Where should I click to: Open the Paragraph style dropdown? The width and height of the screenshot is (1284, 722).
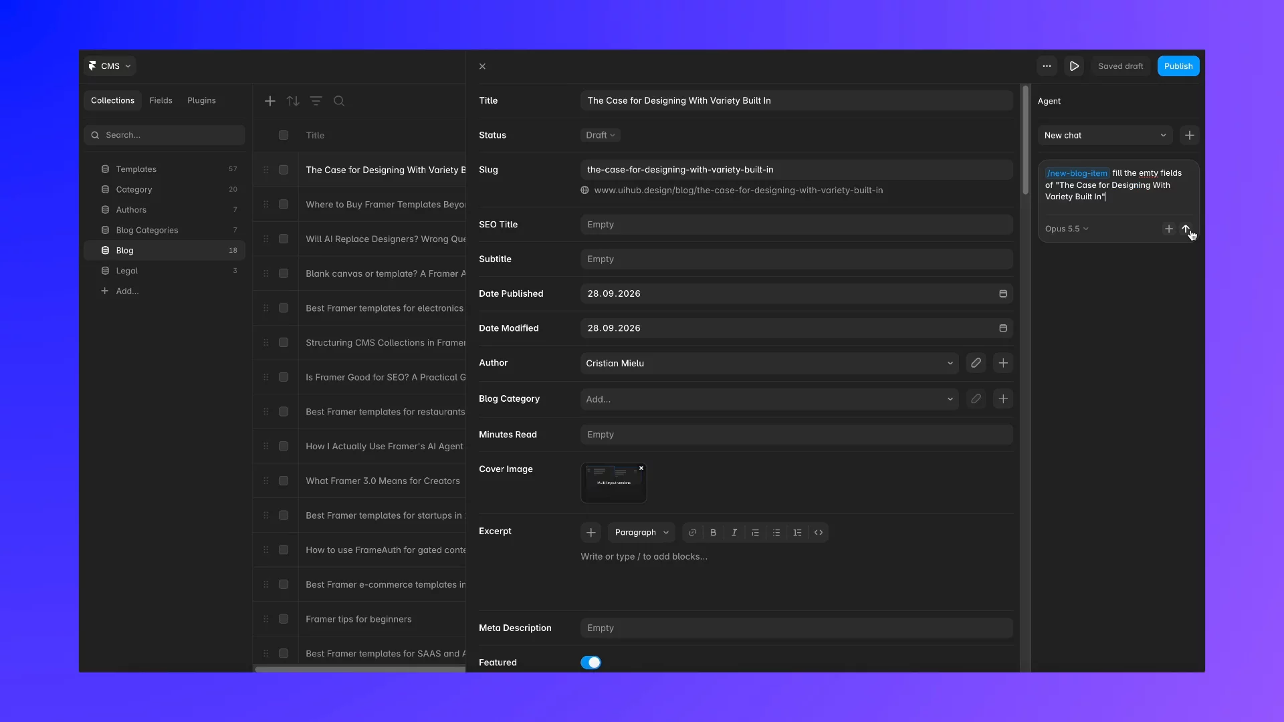pyautogui.click(x=641, y=533)
